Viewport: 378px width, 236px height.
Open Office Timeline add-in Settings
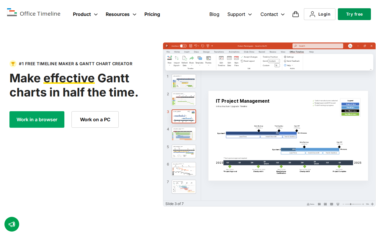tap(289, 57)
